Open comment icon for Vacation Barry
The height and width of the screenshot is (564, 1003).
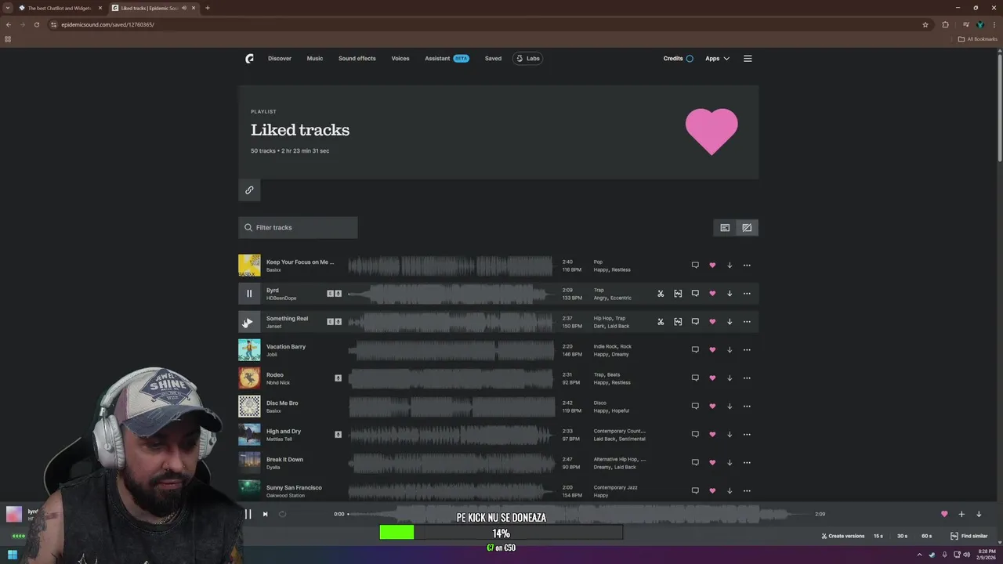coord(695,350)
